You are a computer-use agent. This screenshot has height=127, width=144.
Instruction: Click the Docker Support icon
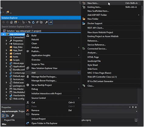[84, 23]
